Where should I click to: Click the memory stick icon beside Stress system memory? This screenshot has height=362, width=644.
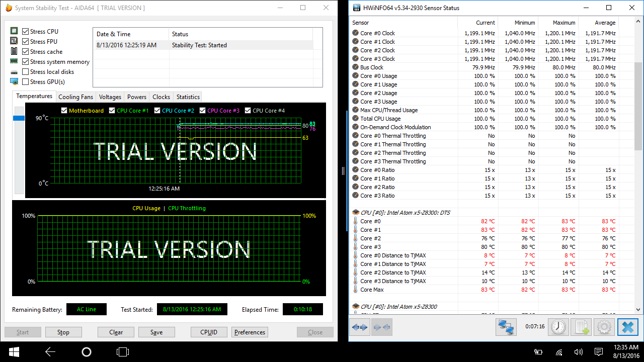14,61
